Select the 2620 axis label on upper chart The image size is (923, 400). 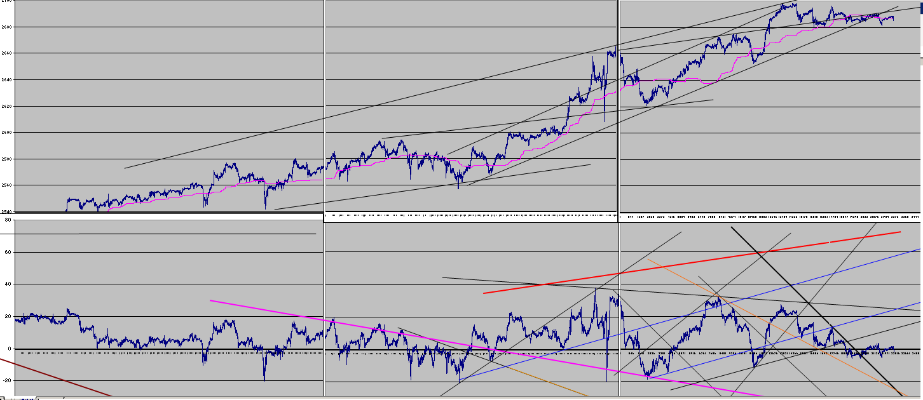point(7,106)
